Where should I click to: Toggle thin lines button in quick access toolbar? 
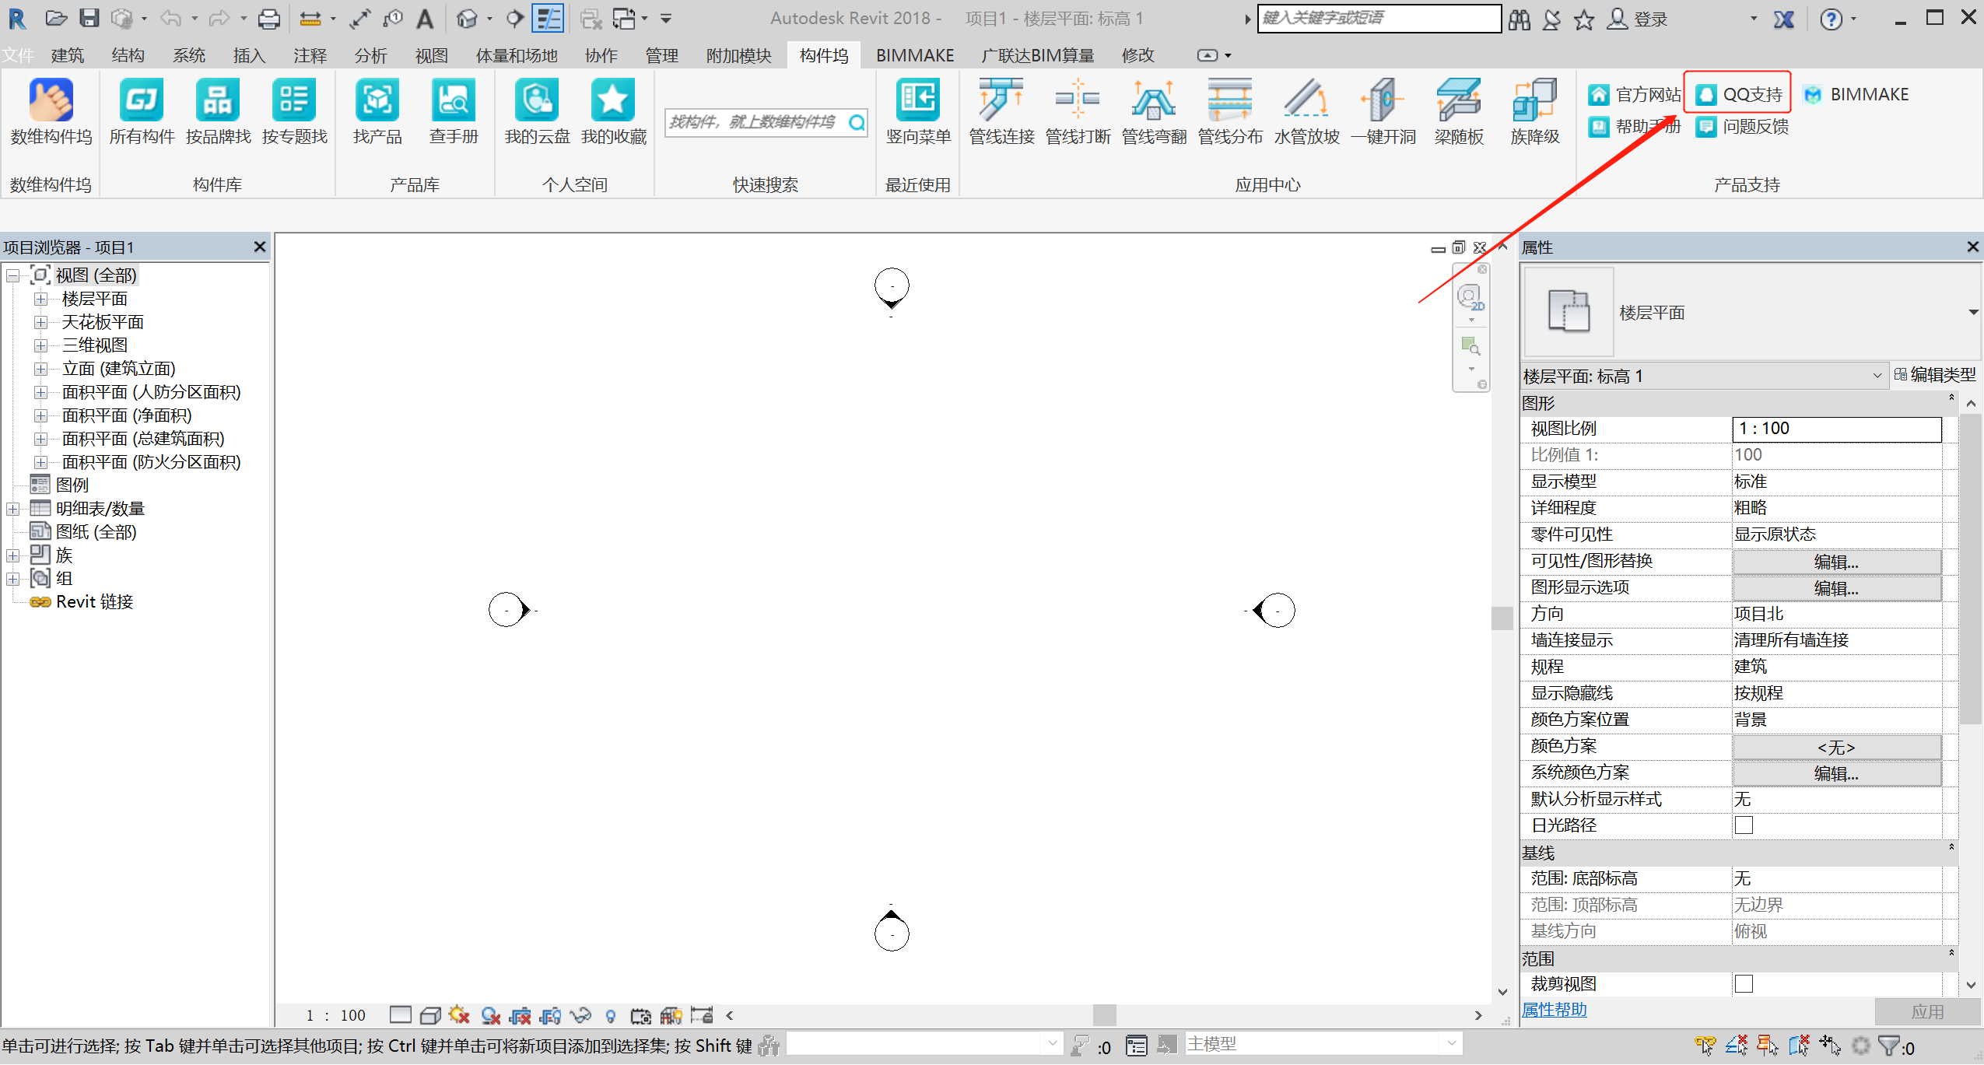point(548,18)
